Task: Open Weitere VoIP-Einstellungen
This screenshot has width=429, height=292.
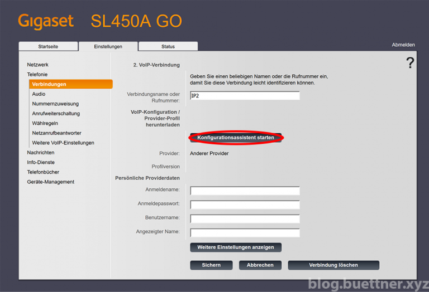Action: 63,143
